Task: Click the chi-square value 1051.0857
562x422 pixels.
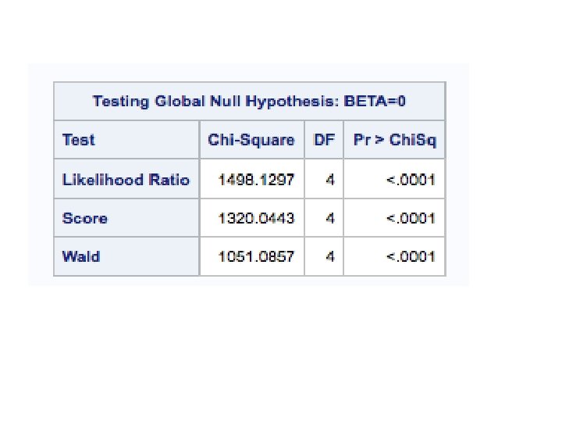Action: coord(256,256)
